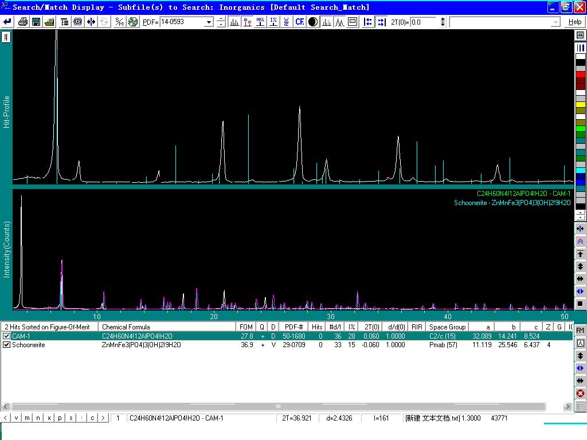The height and width of the screenshot is (440, 587).
Task: Click the half-moon contrast icon
Action: click(313, 22)
